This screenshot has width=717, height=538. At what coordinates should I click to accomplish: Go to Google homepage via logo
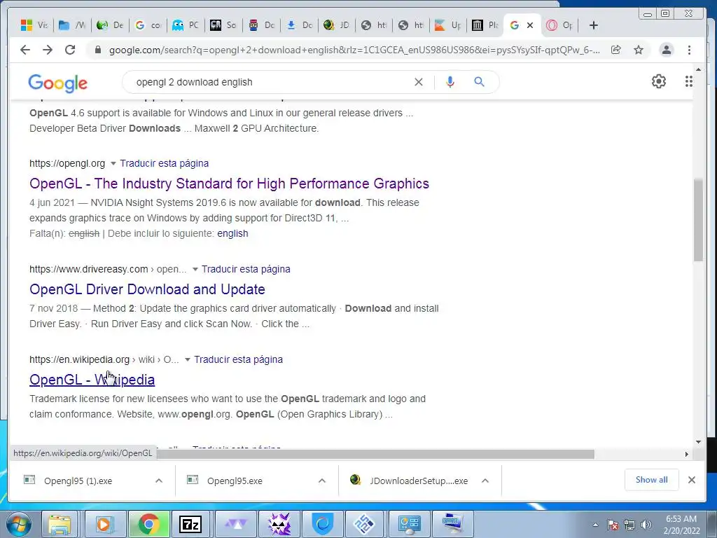tap(57, 83)
